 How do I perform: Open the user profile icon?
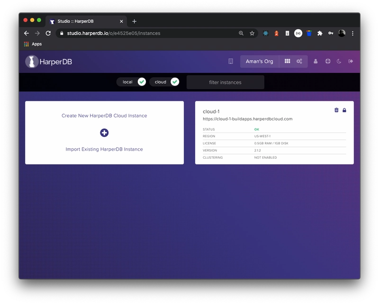(316, 62)
